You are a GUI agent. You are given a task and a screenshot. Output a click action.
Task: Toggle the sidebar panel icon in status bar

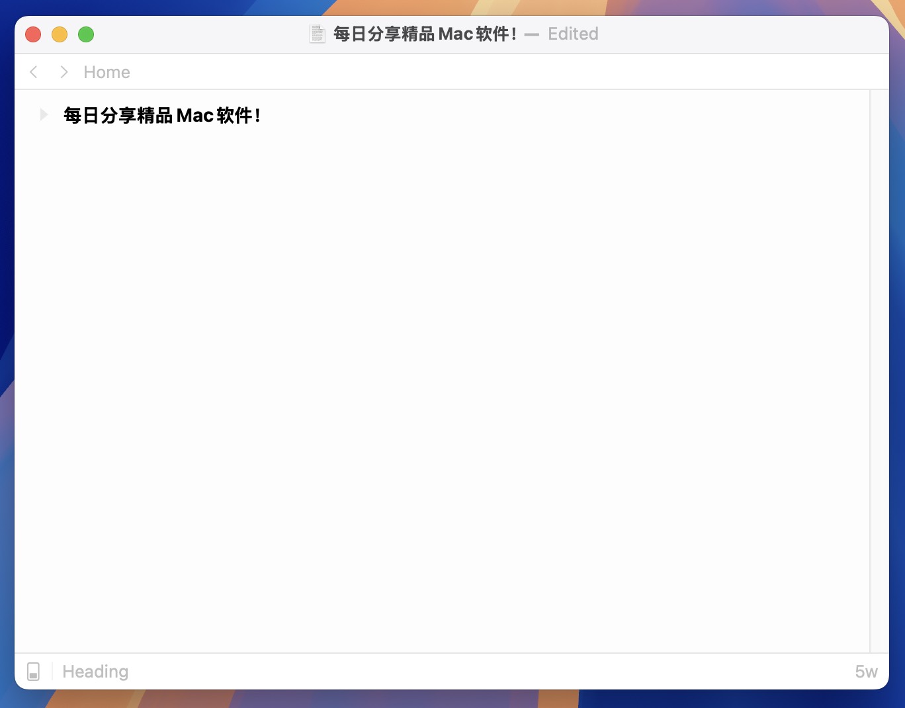coord(34,672)
